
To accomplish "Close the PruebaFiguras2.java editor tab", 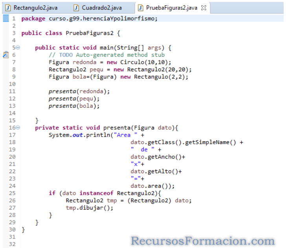I will (x=203, y=8).
